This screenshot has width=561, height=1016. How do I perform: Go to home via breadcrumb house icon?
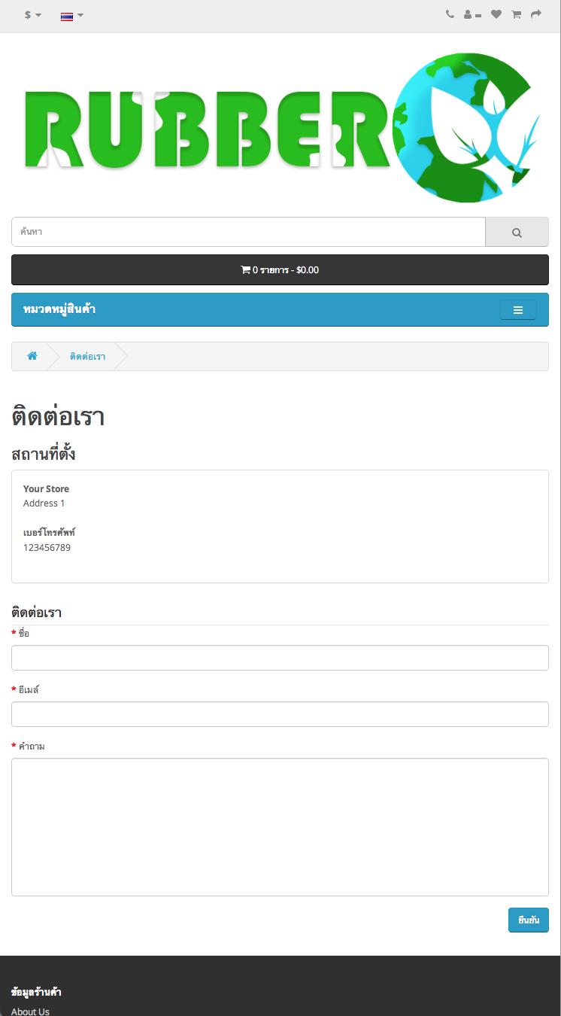click(32, 356)
